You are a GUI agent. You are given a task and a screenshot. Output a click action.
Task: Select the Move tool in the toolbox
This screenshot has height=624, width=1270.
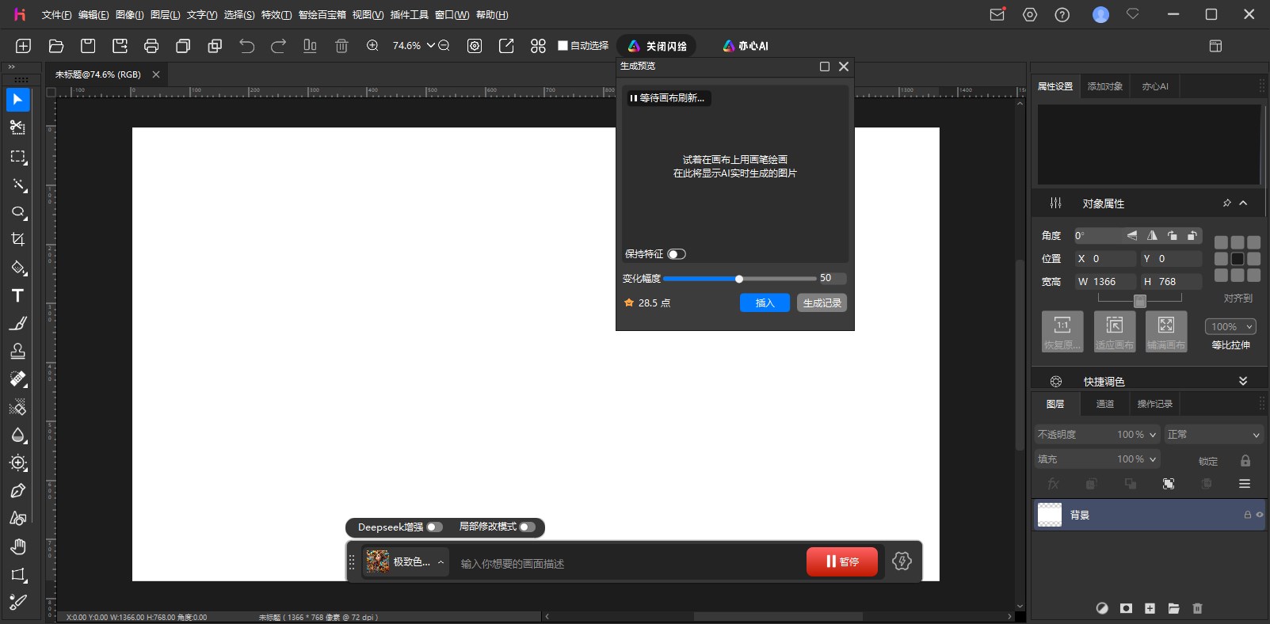[17, 100]
